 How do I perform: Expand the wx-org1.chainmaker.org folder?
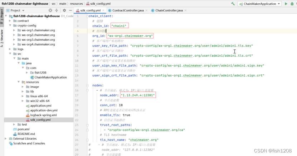point(14,30)
